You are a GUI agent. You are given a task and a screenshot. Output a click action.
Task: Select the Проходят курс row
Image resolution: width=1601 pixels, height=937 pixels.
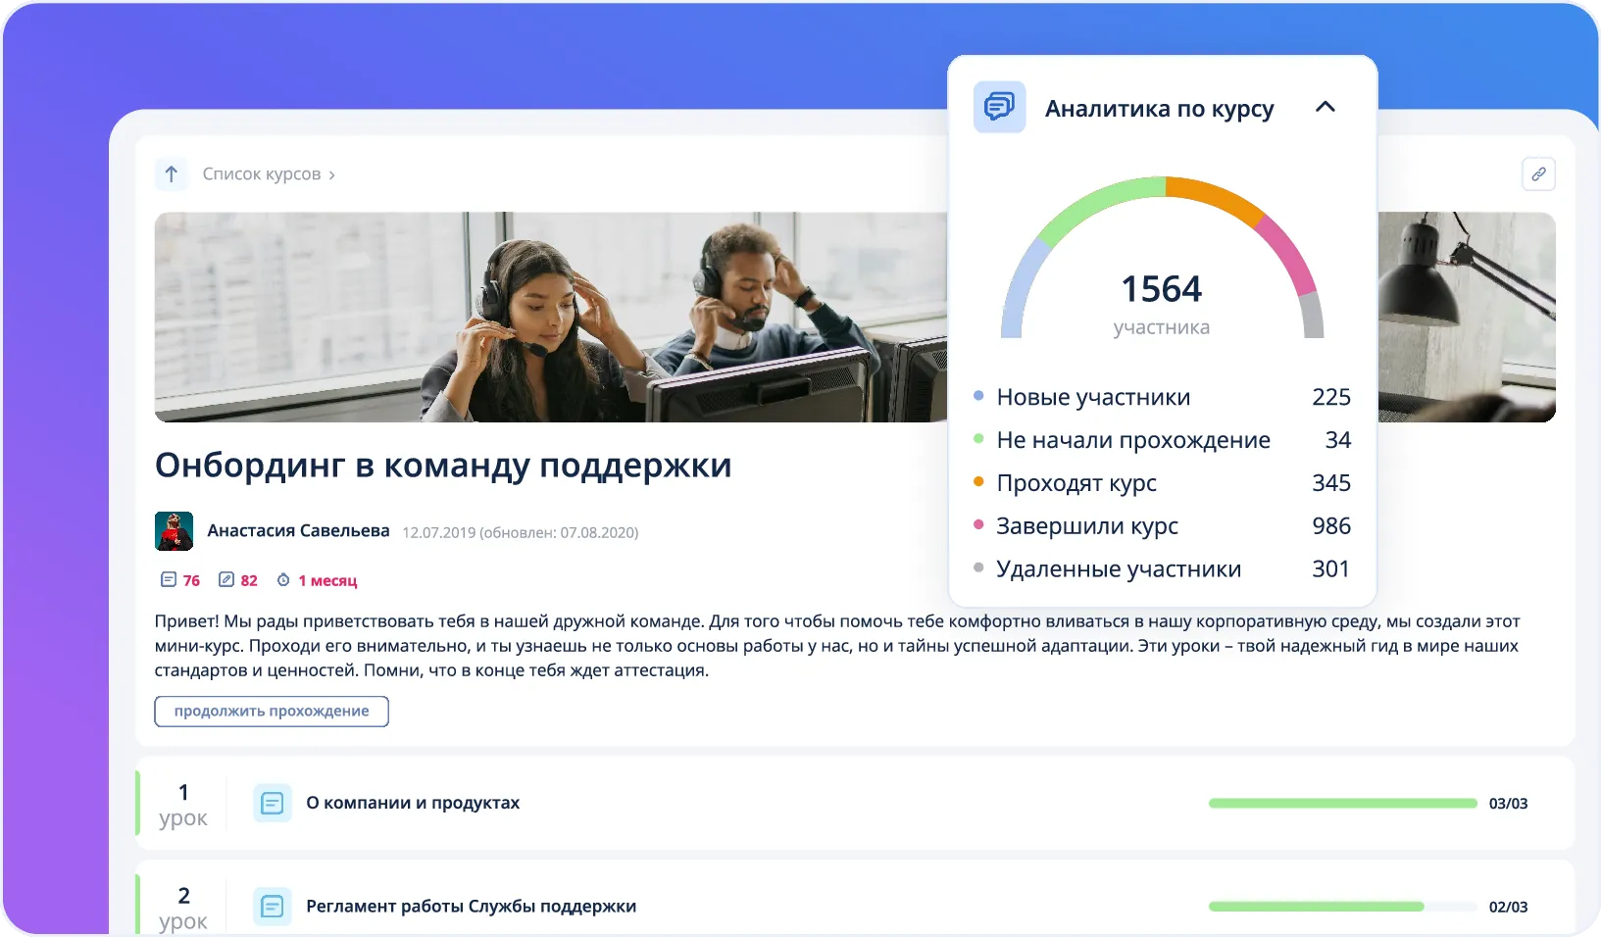click(1162, 483)
